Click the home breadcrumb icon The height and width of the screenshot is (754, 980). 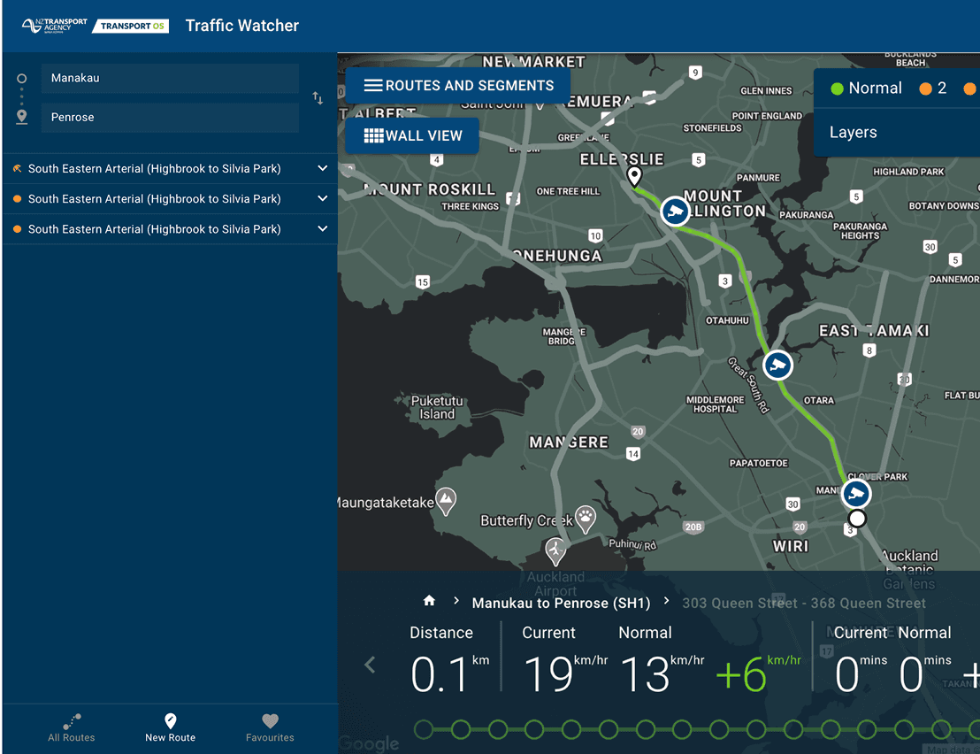coord(429,601)
